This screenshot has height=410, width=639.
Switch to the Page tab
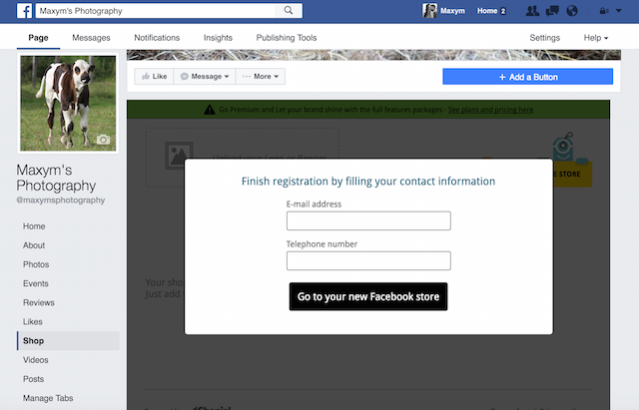tap(38, 38)
